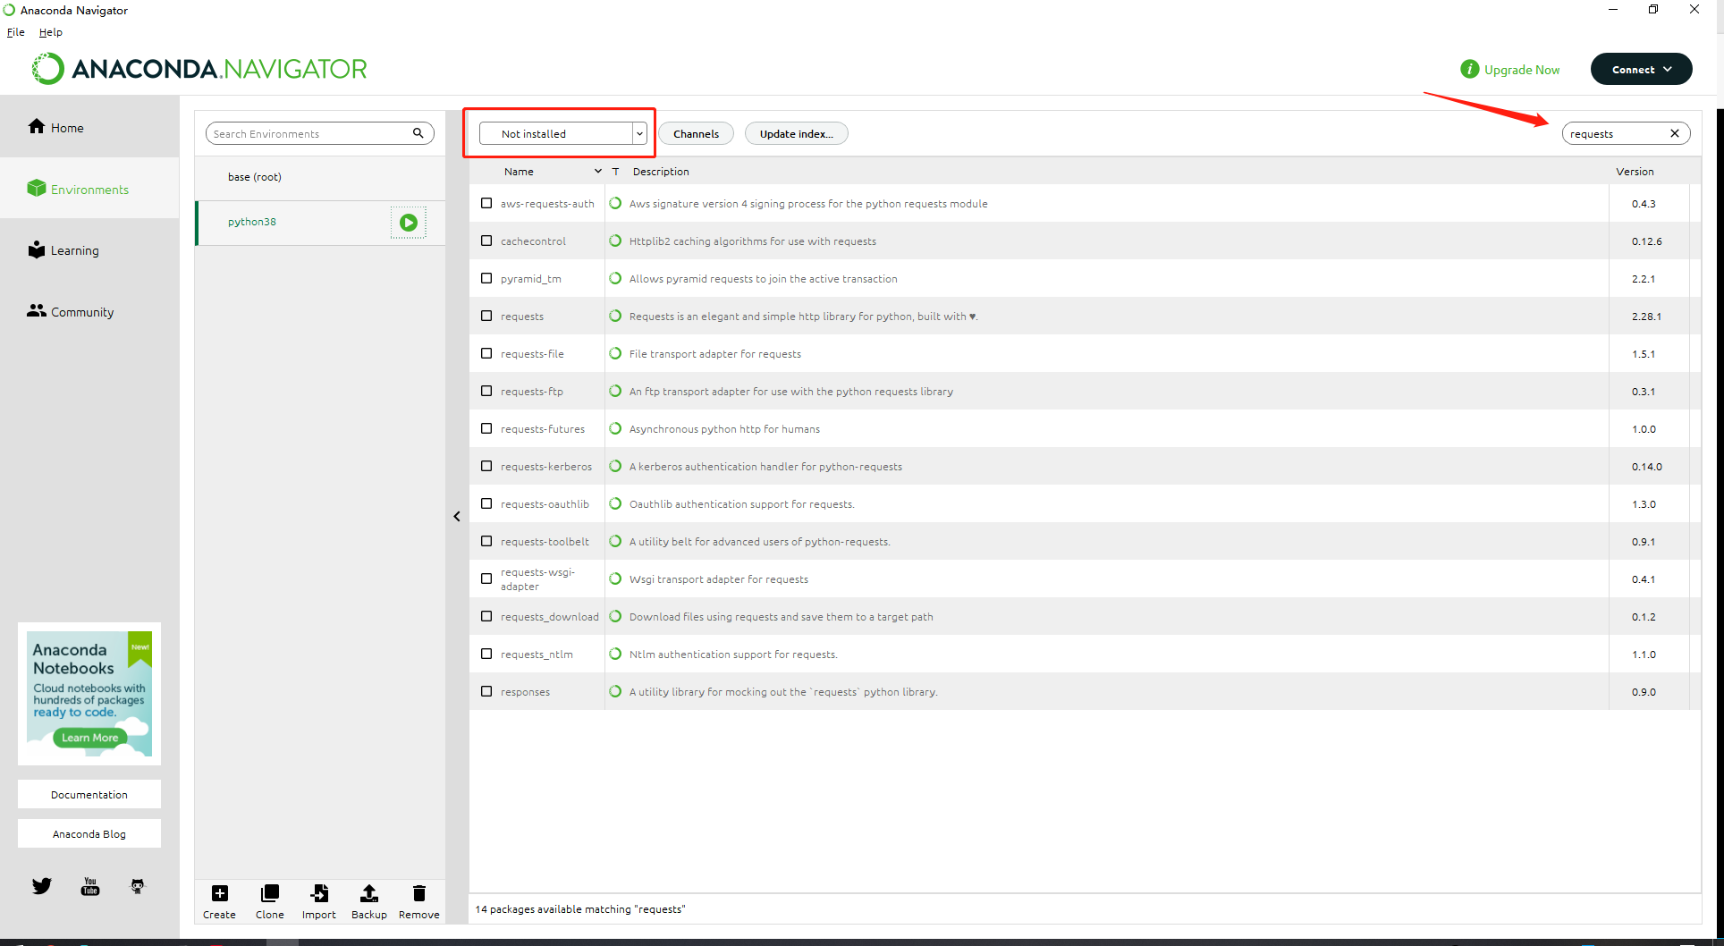Expand the Connect dropdown button
The height and width of the screenshot is (946, 1724).
coord(1641,69)
